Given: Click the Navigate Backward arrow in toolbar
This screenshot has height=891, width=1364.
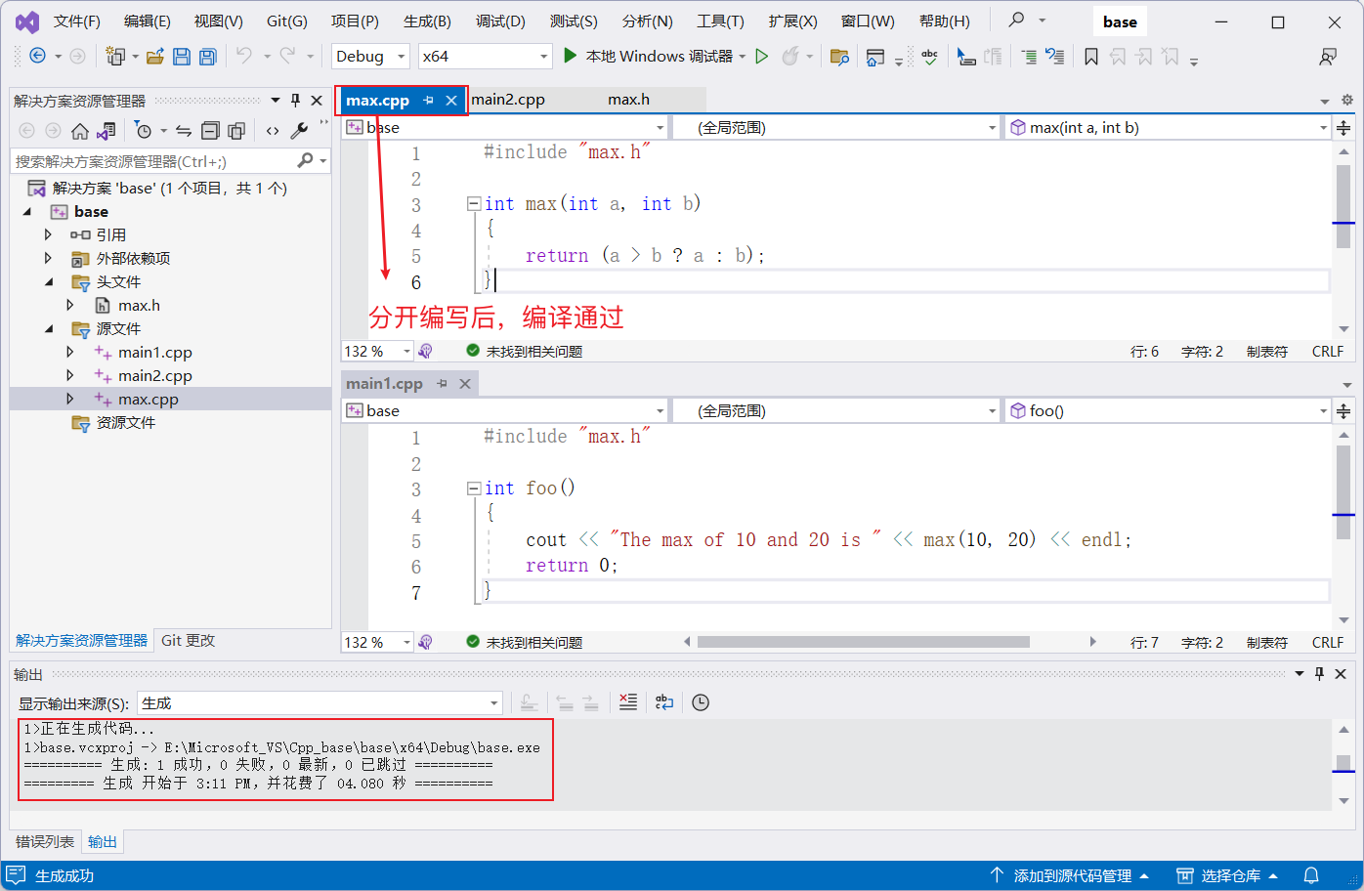Looking at the screenshot, I should [37, 57].
